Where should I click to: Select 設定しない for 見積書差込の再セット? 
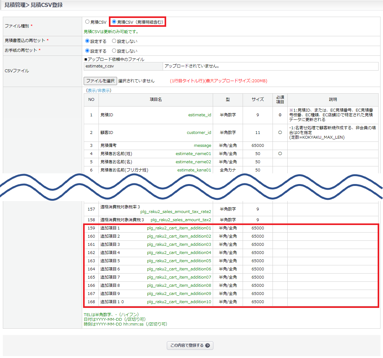(114, 41)
